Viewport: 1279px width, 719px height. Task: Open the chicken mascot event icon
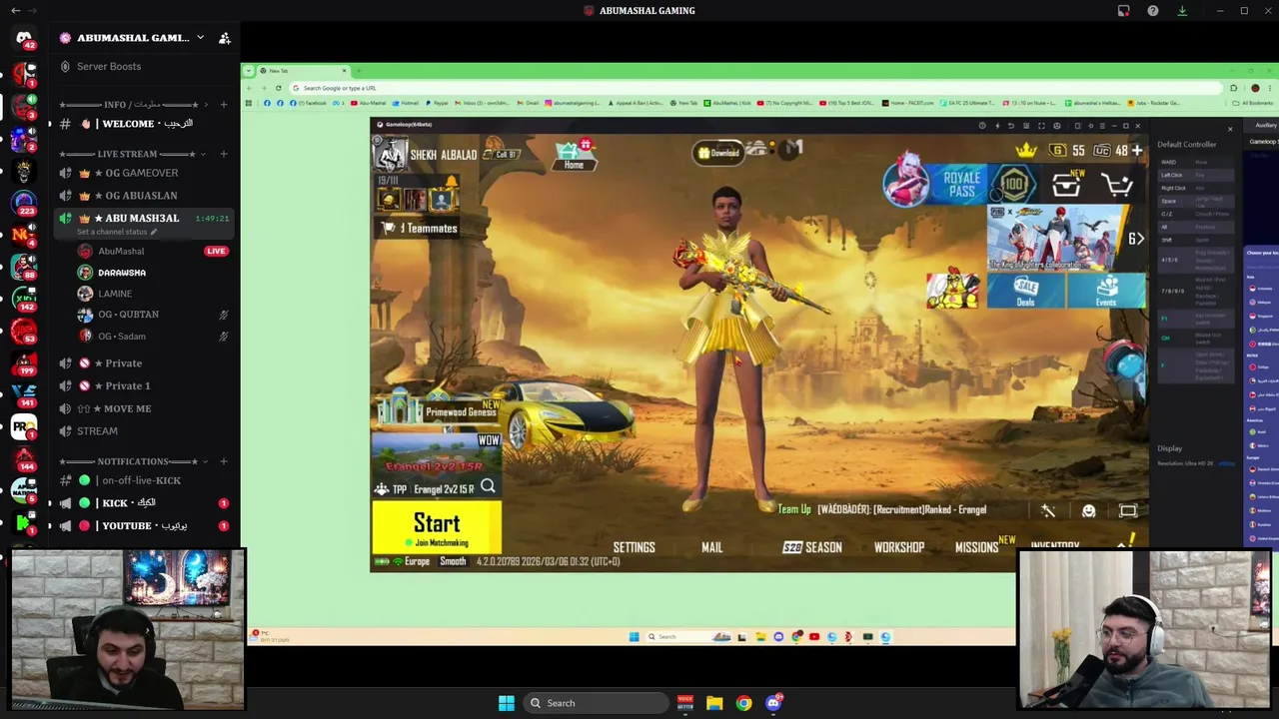pos(952,289)
